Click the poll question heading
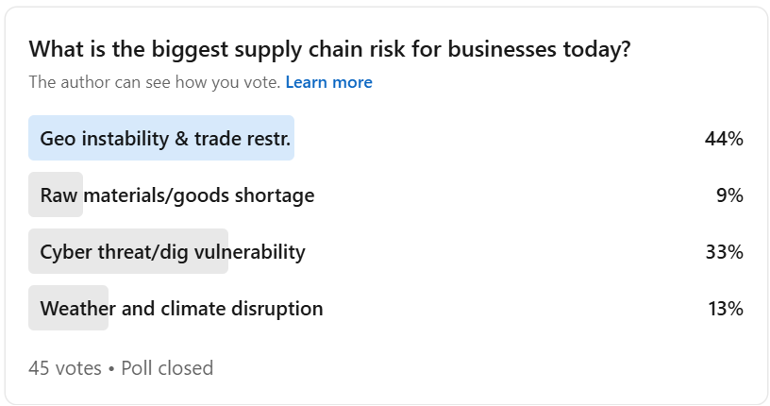770x406 pixels. coord(329,49)
